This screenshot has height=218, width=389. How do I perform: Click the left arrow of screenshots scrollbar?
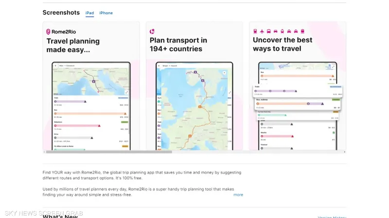[x=44, y=152]
